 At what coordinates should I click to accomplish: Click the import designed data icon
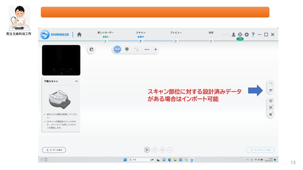pos(270,90)
